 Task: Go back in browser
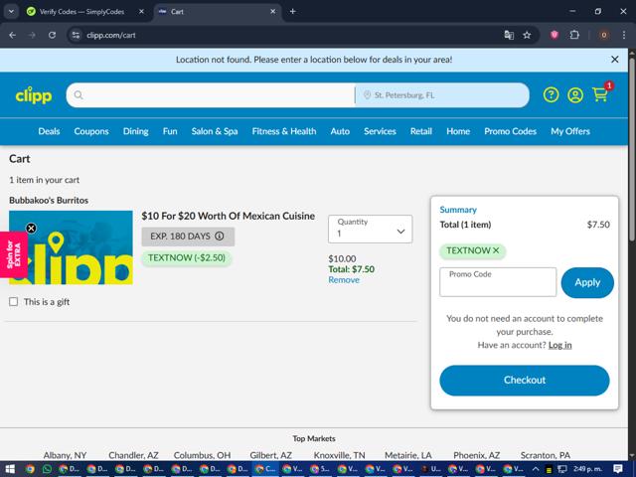point(13,36)
